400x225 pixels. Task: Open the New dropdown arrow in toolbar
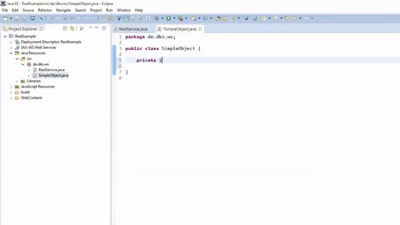(x=11, y=18)
